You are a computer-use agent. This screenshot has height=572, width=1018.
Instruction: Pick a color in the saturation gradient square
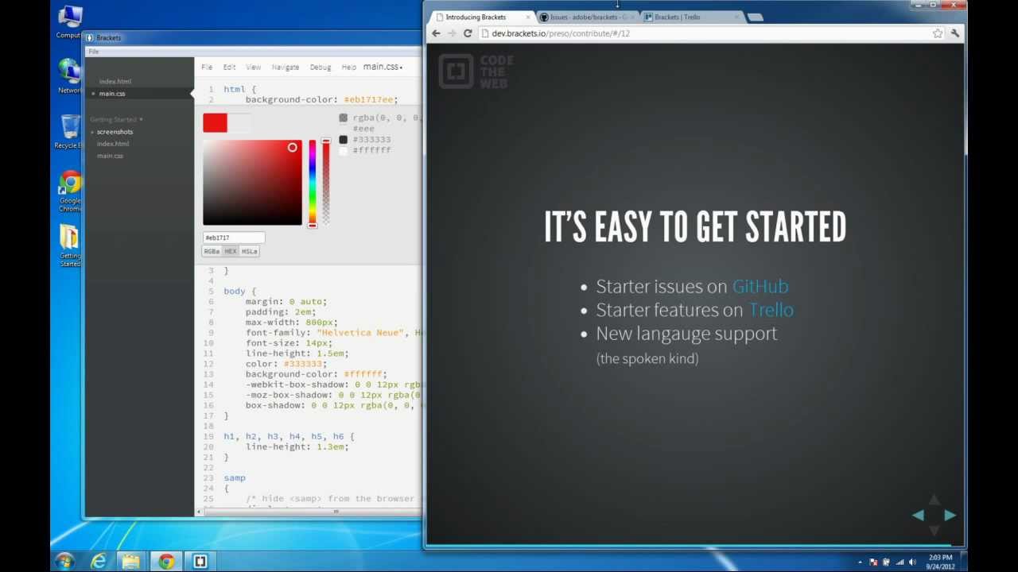tap(252, 183)
